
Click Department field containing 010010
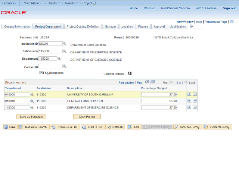(x=17, y=101)
